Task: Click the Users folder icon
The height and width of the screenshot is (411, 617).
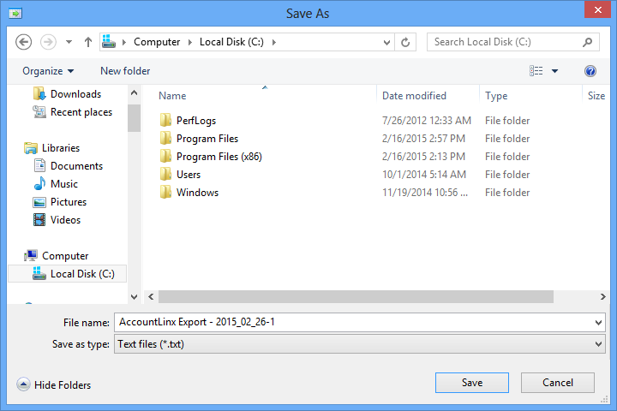Action: [165, 174]
